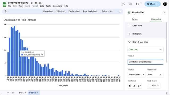Viewport: 170px width, 95px height.
Task: Open the Chart title type dropdown
Action: click(x=145, y=49)
